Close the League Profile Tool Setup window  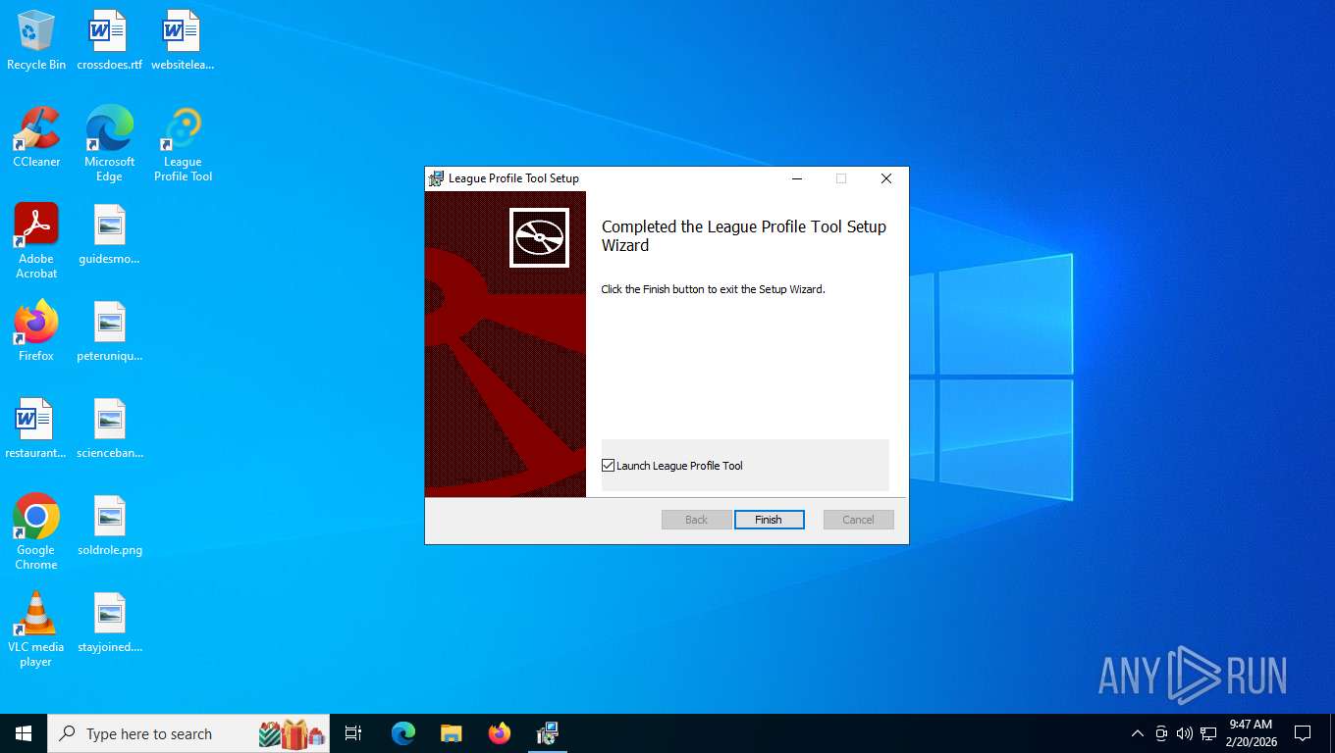point(885,178)
